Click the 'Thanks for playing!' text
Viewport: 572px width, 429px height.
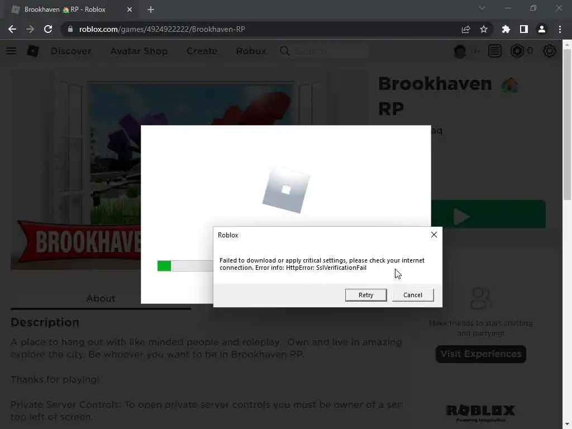click(55, 379)
